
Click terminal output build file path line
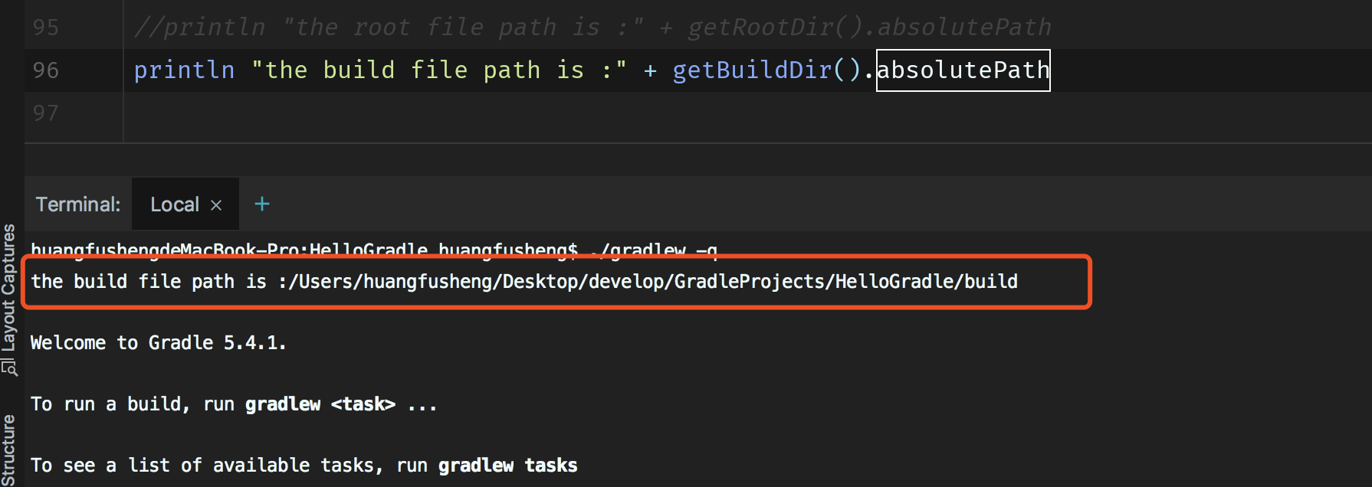coord(524,282)
